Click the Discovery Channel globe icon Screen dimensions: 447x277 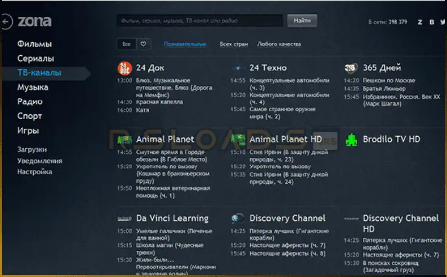(x=239, y=218)
